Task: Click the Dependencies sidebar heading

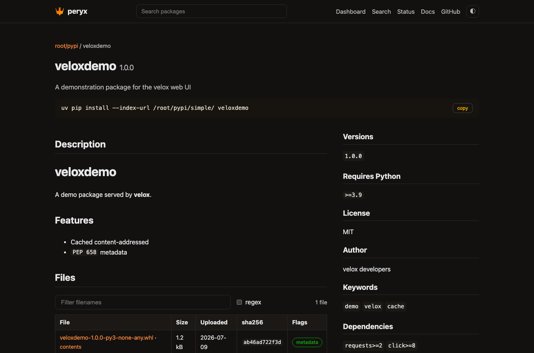Action: [368, 327]
